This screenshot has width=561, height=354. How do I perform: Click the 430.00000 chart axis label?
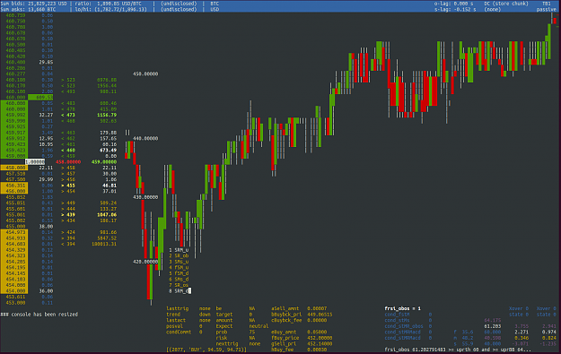[x=145, y=197]
